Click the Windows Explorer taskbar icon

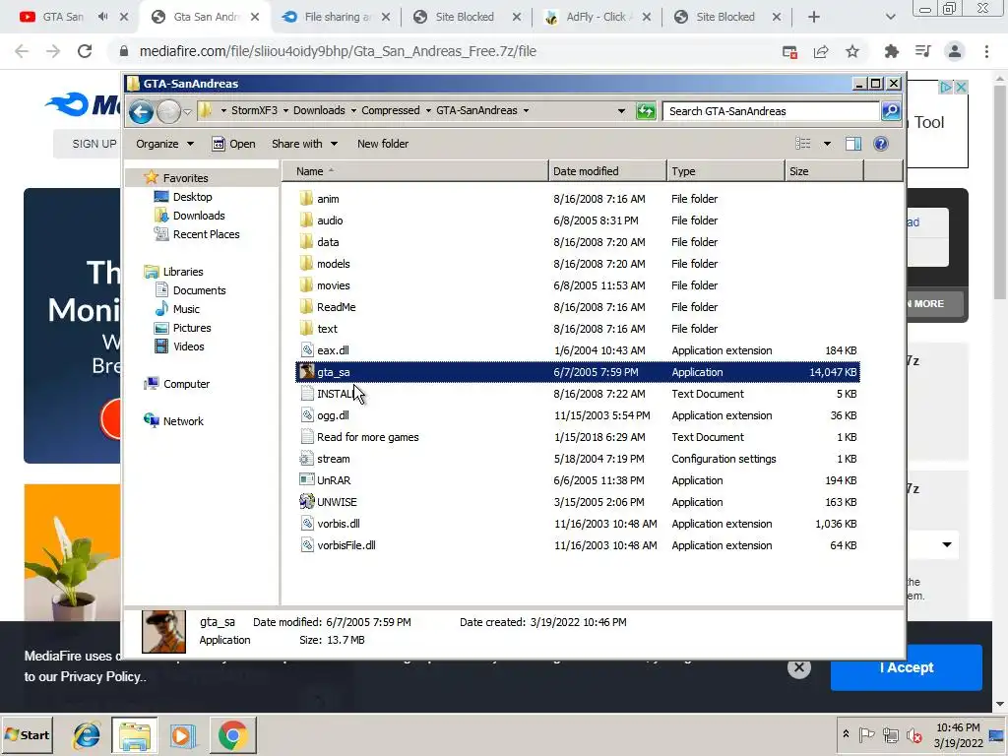(134, 735)
